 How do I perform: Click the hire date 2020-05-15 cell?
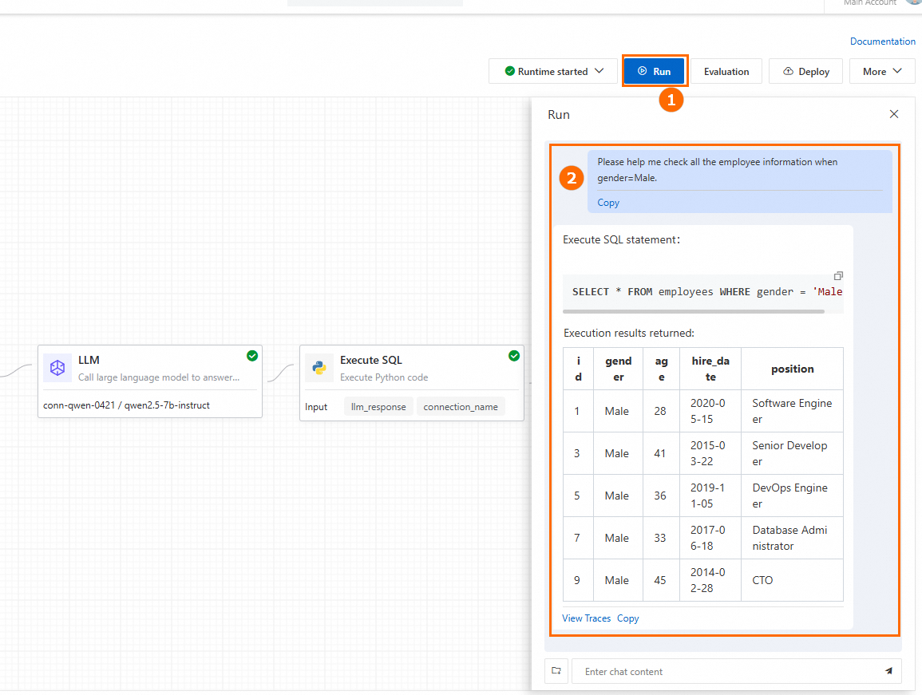point(710,411)
